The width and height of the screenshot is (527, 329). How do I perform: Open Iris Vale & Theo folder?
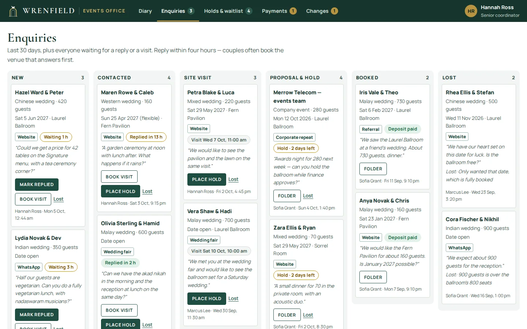click(373, 169)
